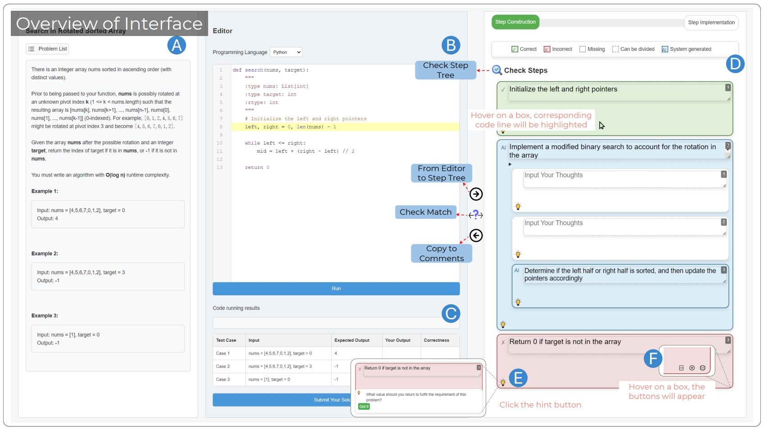Click the right-arrow Editor to Step Tree icon
764x430 pixels.
(476, 194)
